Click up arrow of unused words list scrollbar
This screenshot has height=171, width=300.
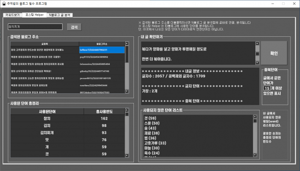point(255,117)
